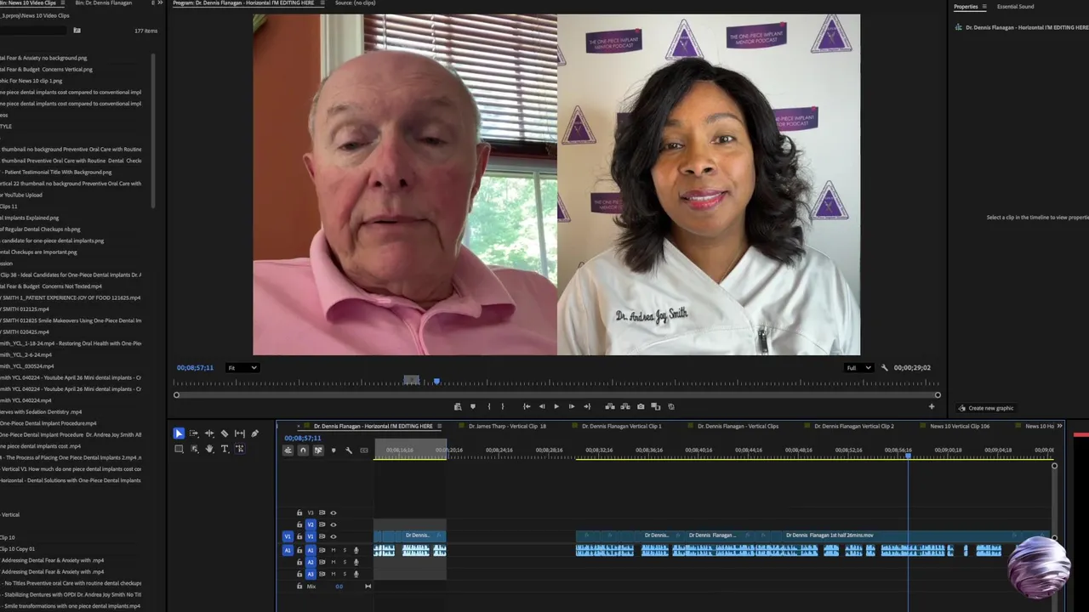Open the Fit zoom level dropdown
This screenshot has width=1089, height=612.
pyautogui.click(x=242, y=368)
